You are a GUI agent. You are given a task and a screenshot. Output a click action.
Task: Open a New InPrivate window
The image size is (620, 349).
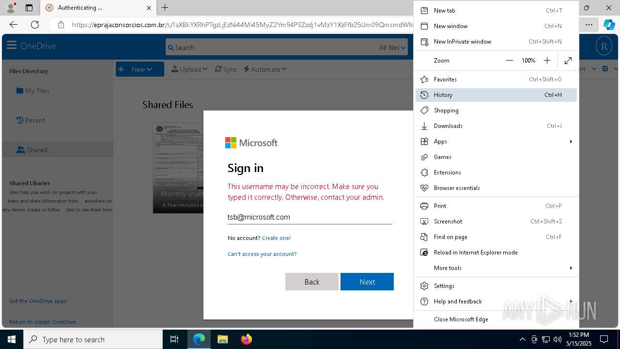click(496, 42)
